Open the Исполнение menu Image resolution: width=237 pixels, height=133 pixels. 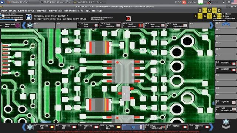coord(71,11)
